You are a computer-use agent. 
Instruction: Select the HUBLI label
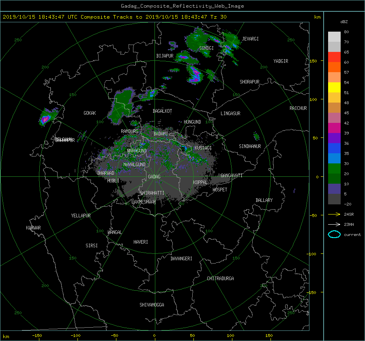pyautogui.click(x=113, y=181)
